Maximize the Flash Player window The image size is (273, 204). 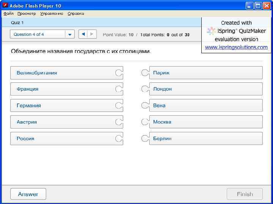click(258, 6)
